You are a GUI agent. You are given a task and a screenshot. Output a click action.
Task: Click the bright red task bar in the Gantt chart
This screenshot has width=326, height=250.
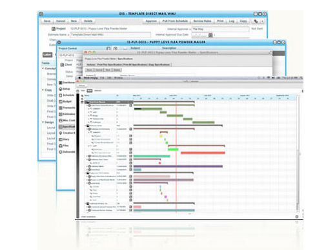203,153
